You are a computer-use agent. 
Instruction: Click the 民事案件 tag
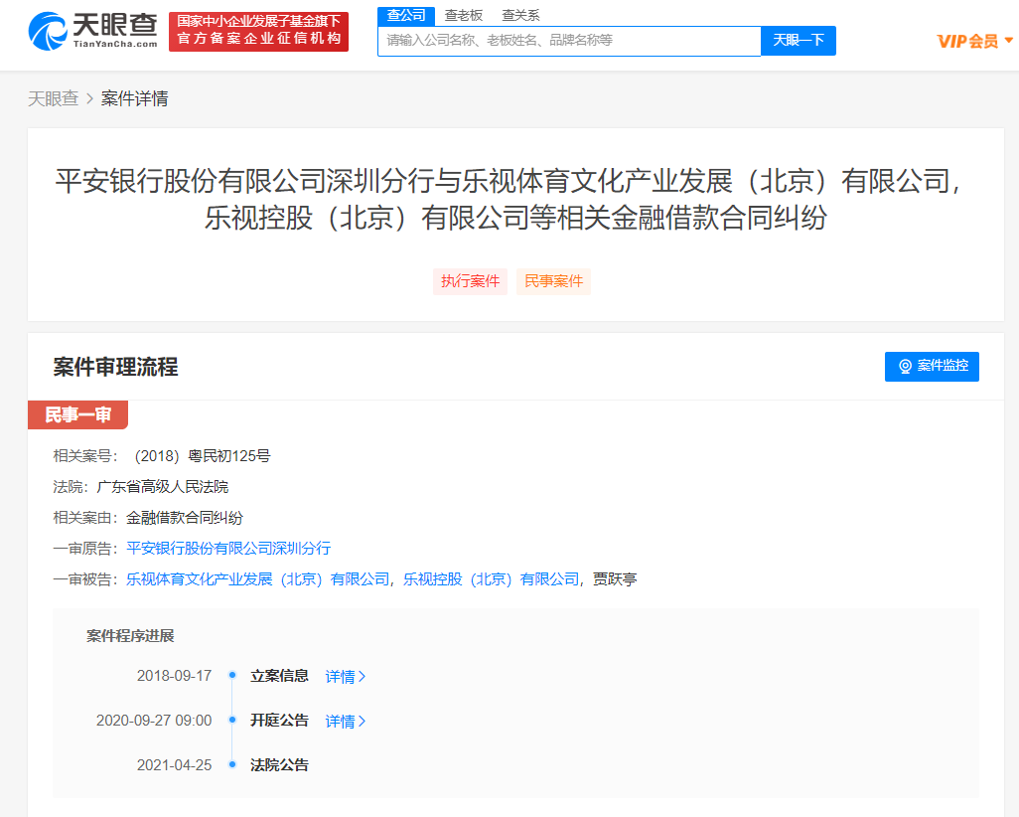coord(553,281)
